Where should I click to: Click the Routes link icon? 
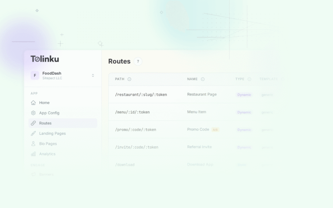[33, 123]
